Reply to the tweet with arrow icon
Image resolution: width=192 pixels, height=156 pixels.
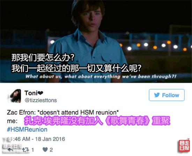pyautogui.click(x=10, y=150)
